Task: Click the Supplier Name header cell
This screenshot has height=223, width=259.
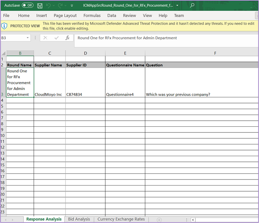Action: (49, 65)
